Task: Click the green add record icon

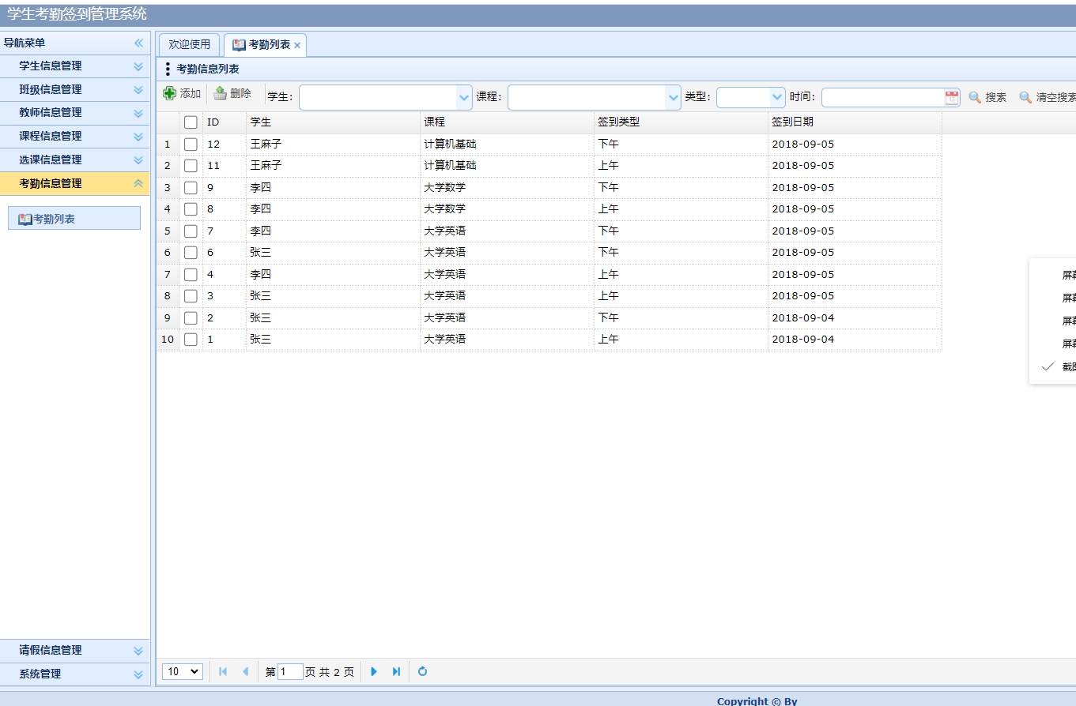Action: click(x=170, y=93)
